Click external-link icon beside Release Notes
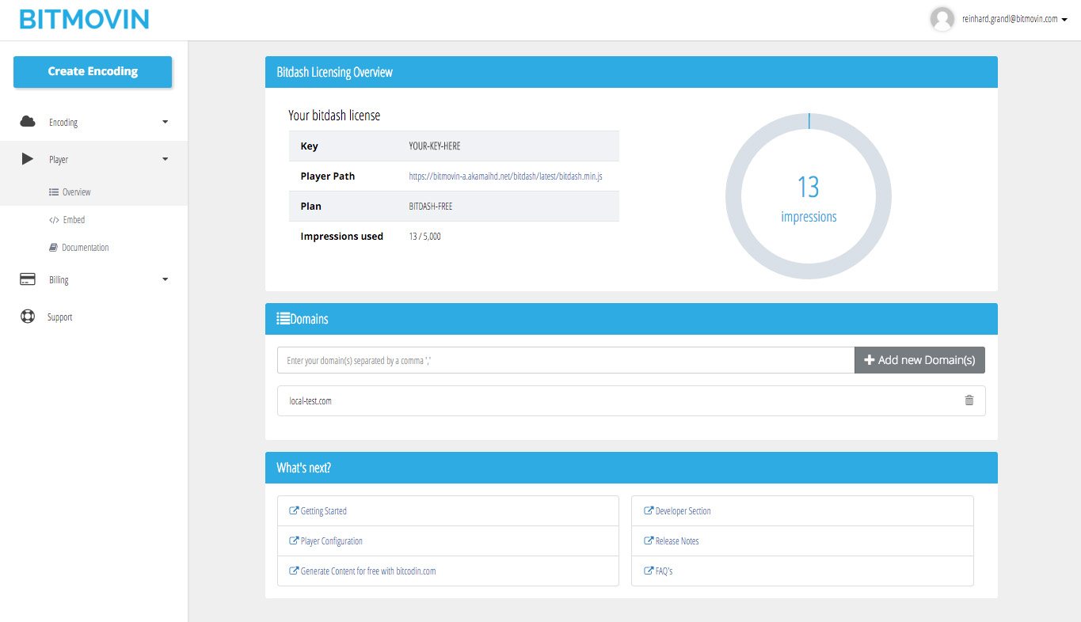 pos(649,541)
